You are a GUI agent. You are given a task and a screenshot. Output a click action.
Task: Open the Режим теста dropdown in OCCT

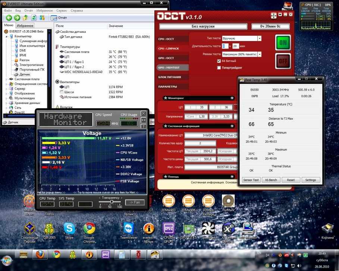[260, 54]
